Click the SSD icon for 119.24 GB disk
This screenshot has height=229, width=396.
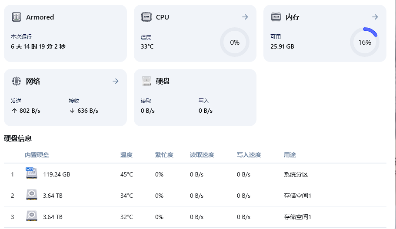pos(32,173)
